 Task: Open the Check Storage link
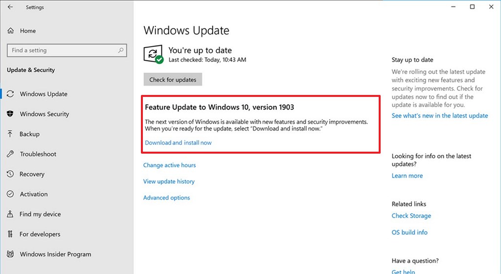click(x=411, y=216)
